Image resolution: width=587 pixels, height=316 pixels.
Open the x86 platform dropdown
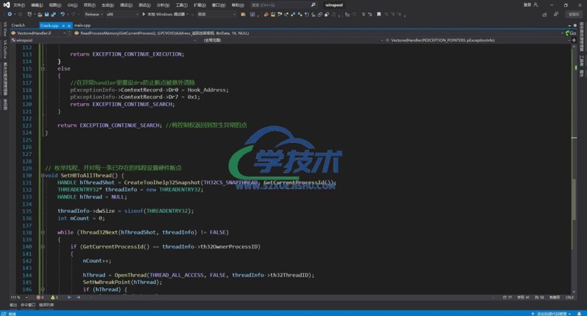pyautogui.click(x=120, y=14)
